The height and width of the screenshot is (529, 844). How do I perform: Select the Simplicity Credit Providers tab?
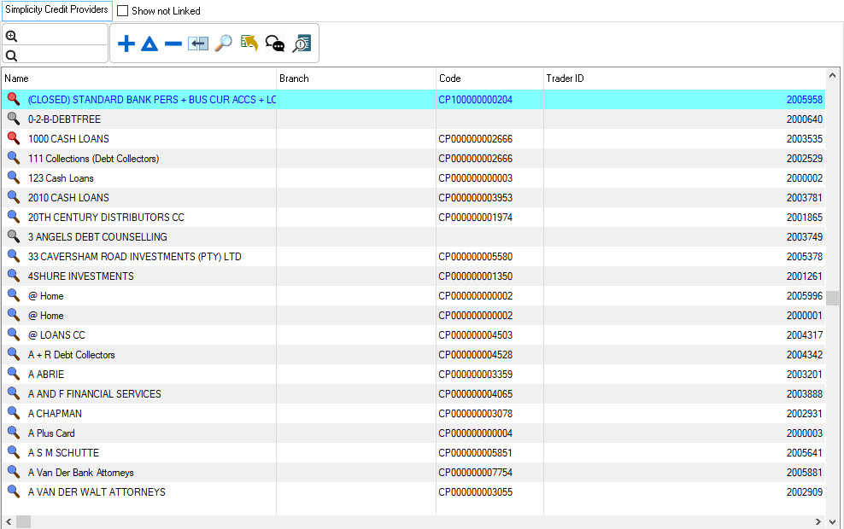click(x=57, y=10)
